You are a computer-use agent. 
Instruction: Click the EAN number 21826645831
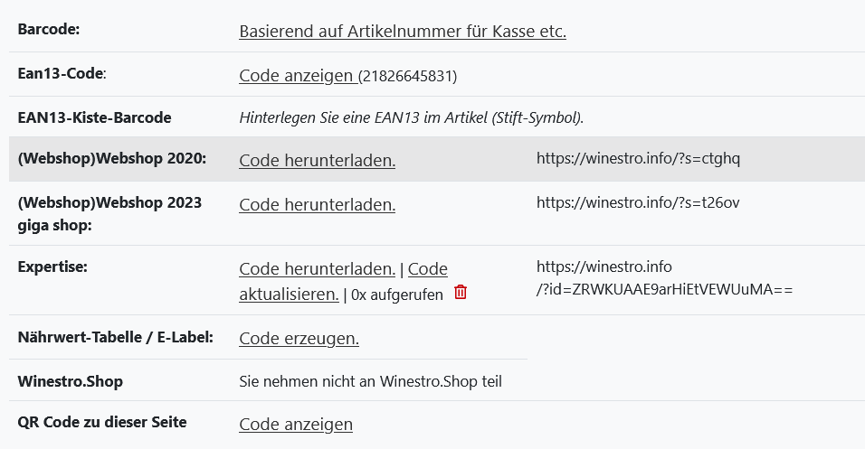[408, 77]
